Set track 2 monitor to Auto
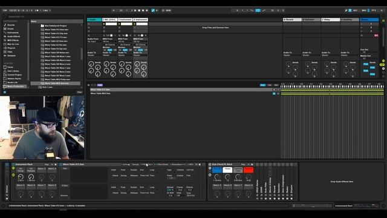The image size is (387, 218). pyautogui.click(x=109, y=50)
